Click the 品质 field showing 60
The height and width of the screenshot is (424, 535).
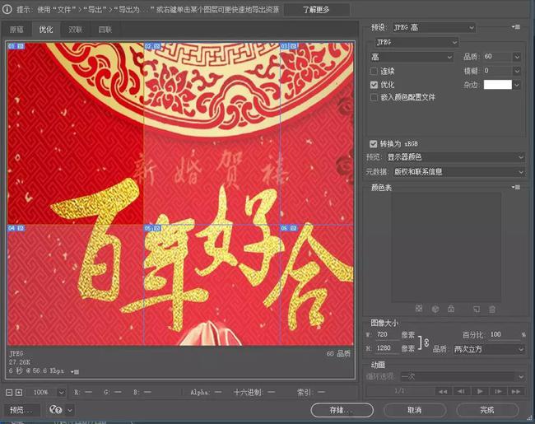(x=497, y=57)
